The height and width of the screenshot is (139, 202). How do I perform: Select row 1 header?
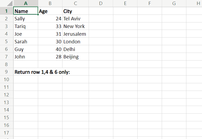point(7,11)
